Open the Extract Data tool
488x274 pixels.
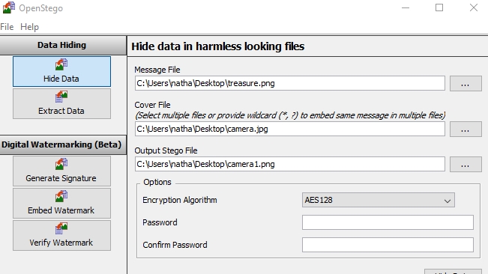click(61, 103)
